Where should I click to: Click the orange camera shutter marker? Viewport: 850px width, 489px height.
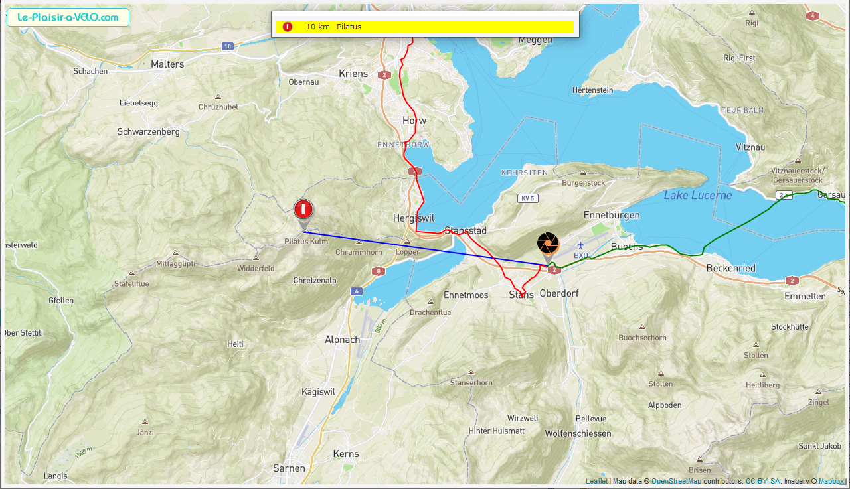pyautogui.click(x=548, y=246)
